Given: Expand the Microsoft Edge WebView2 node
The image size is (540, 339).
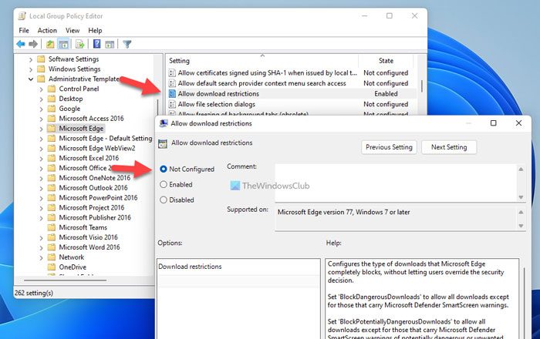Looking at the screenshot, I should [x=41, y=149].
